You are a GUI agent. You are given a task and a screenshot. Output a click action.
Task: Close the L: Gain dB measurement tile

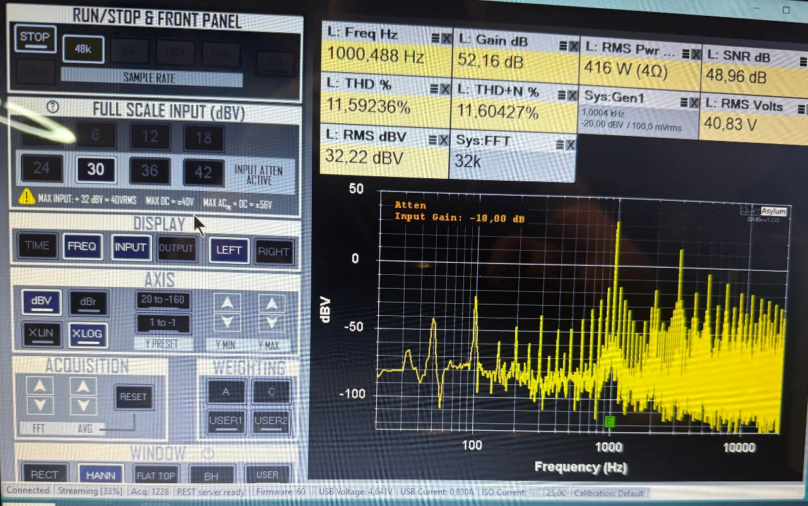coord(573,46)
